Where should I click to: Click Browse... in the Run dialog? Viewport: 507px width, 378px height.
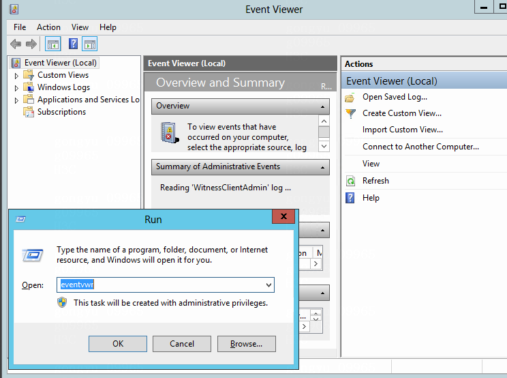tap(247, 344)
